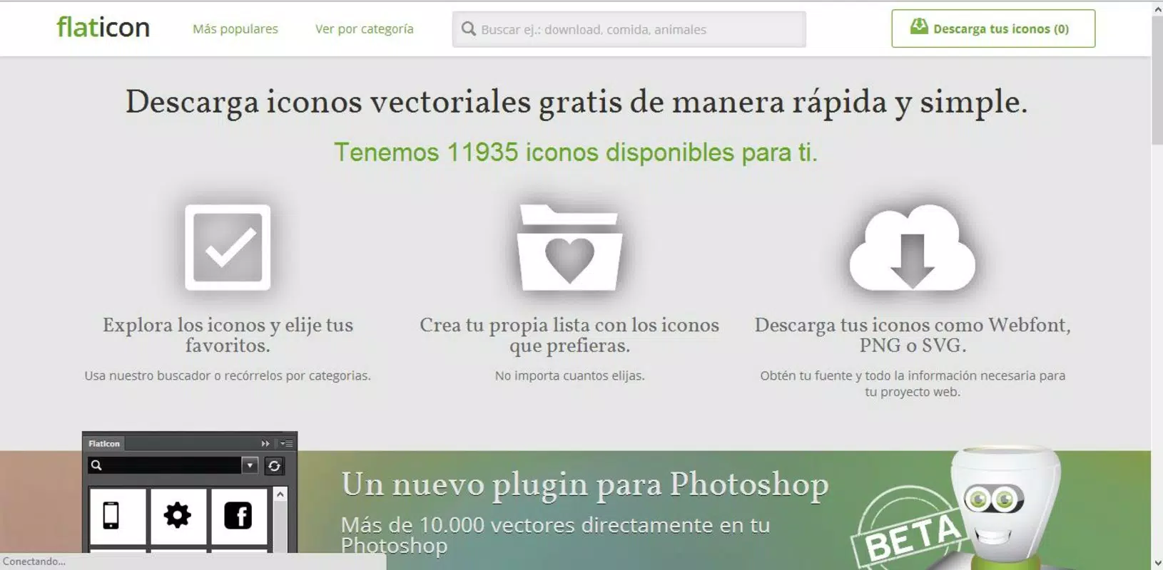
Task: Click text No importa cuantos elijas
Action: [569, 375]
